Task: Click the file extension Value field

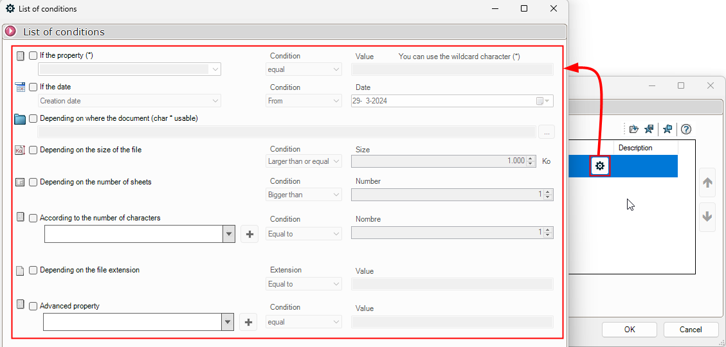Action: 452,284
